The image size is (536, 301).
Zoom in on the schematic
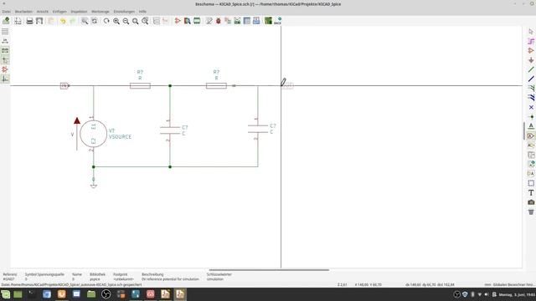[116, 21]
